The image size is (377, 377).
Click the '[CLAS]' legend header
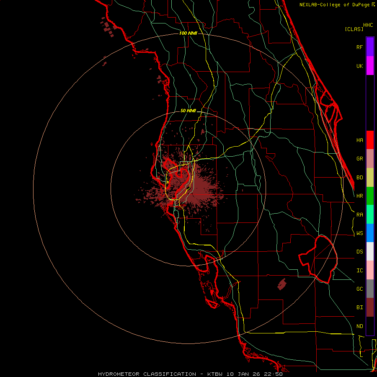pyautogui.click(x=354, y=29)
